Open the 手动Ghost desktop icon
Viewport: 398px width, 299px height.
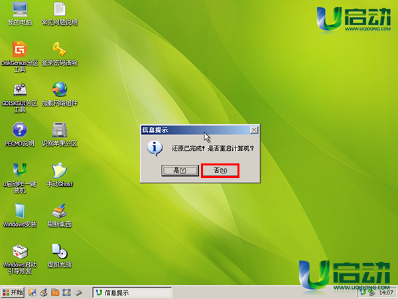click(60, 170)
